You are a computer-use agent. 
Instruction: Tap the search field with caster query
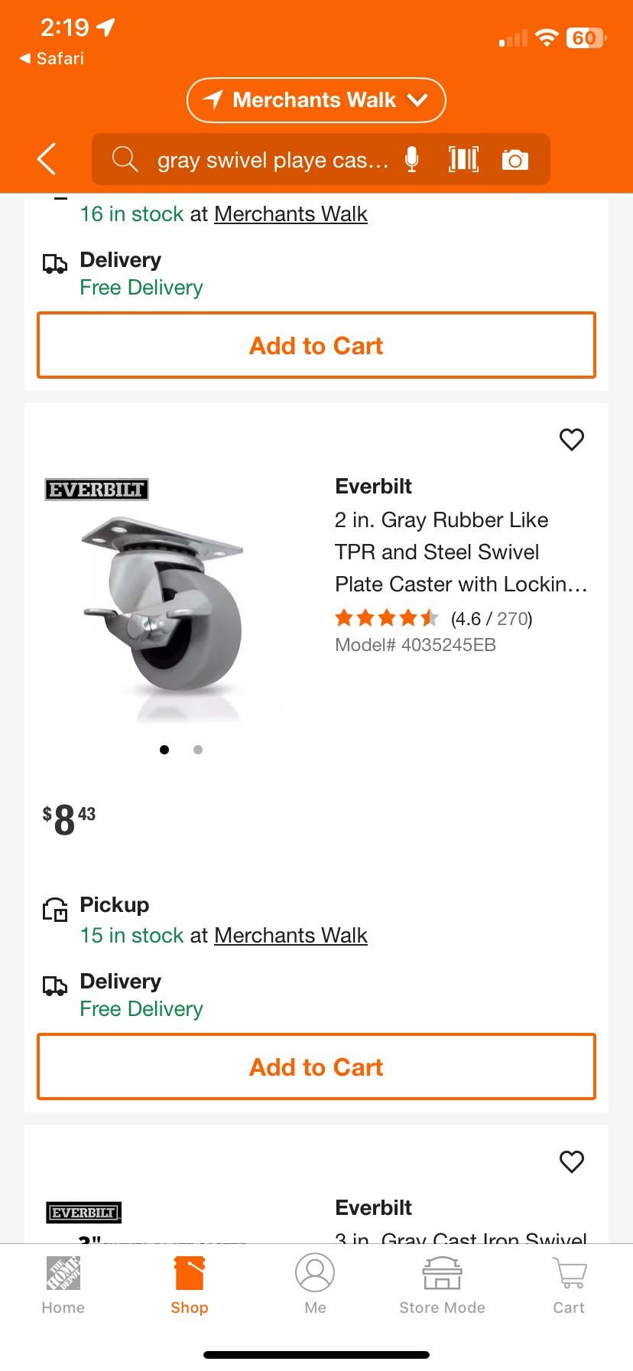[272, 160]
